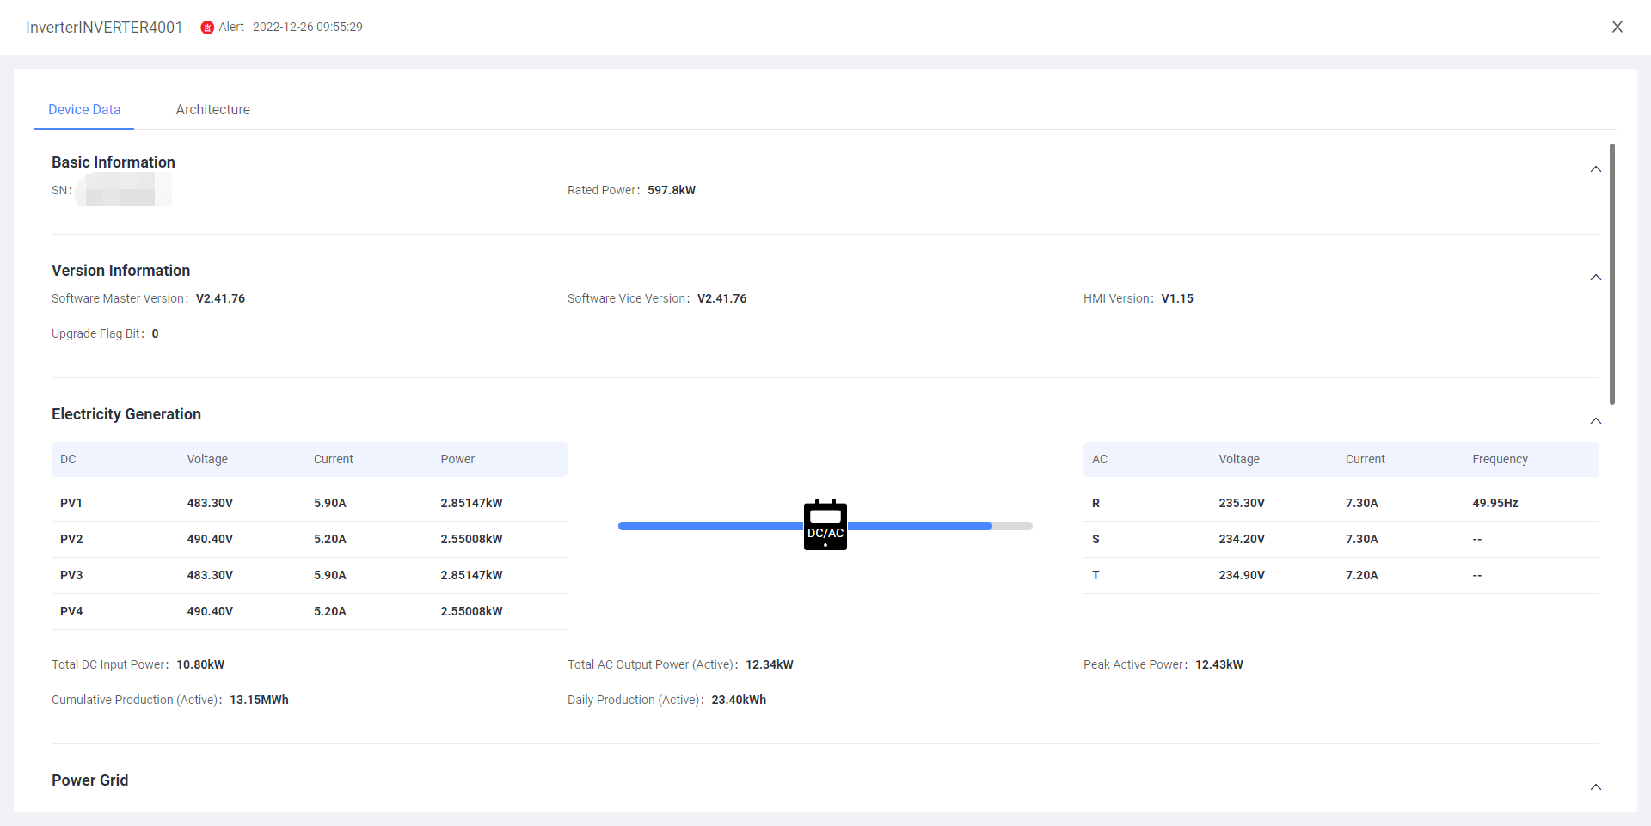This screenshot has width=1651, height=826.
Task: Collapse the Basic Information section
Action: (1595, 169)
